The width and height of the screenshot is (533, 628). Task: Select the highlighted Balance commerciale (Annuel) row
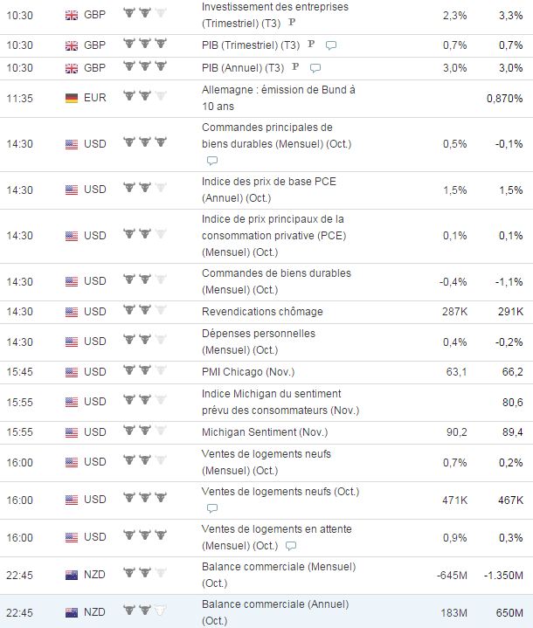coord(266,611)
